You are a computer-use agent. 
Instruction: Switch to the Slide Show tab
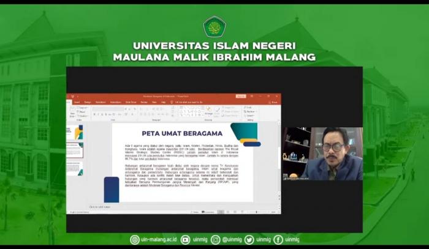pos(131,102)
